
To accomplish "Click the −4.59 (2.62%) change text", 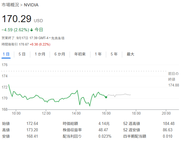I will pos(15,30).
